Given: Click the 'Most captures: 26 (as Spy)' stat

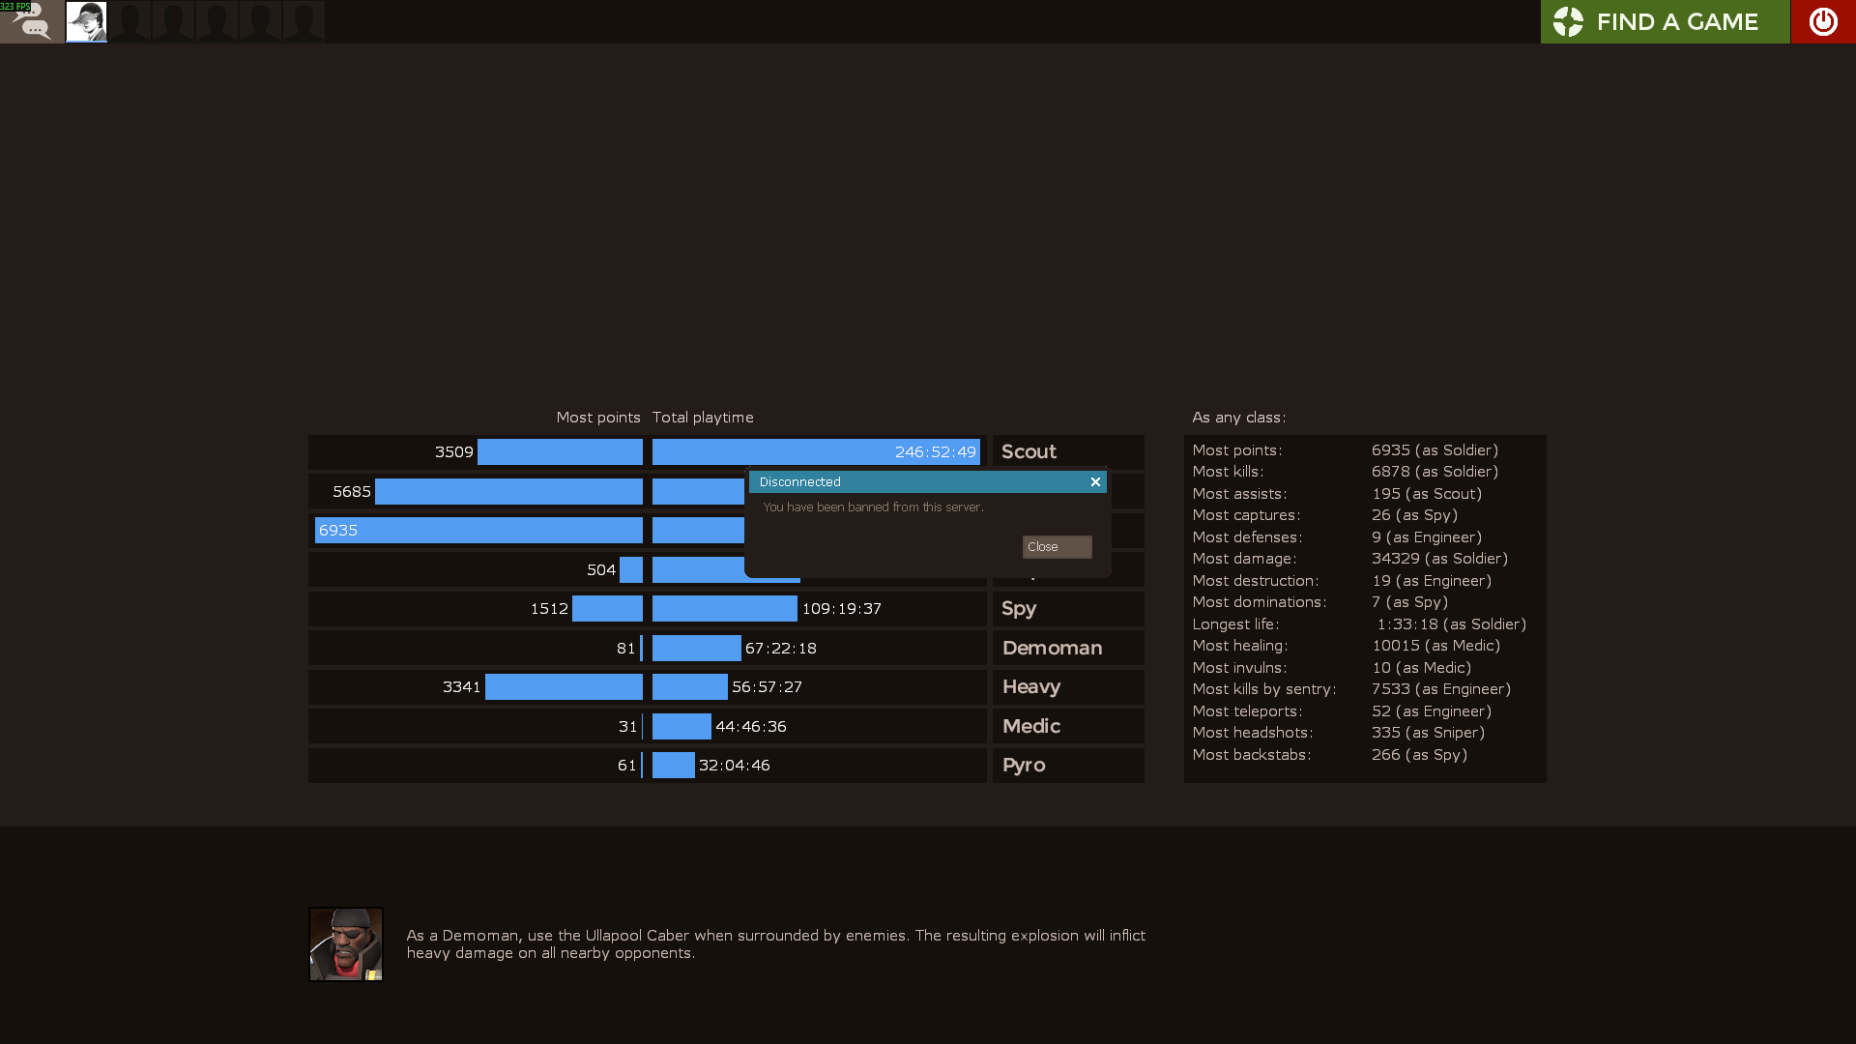Looking at the screenshot, I should point(1325,515).
